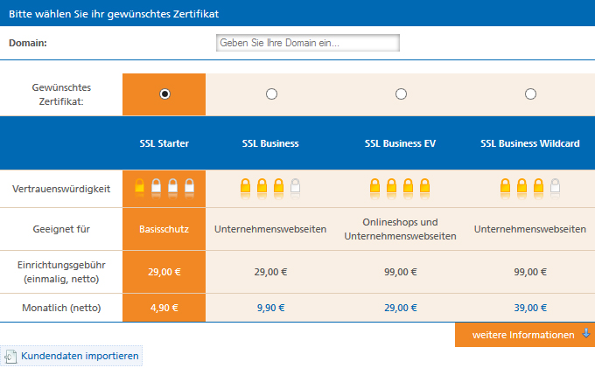Click the SSL Starter column header
The width and height of the screenshot is (595, 368).
164,143
